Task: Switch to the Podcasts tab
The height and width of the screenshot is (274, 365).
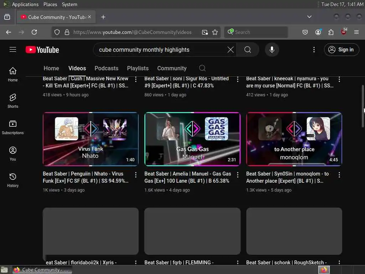Action: [106, 68]
